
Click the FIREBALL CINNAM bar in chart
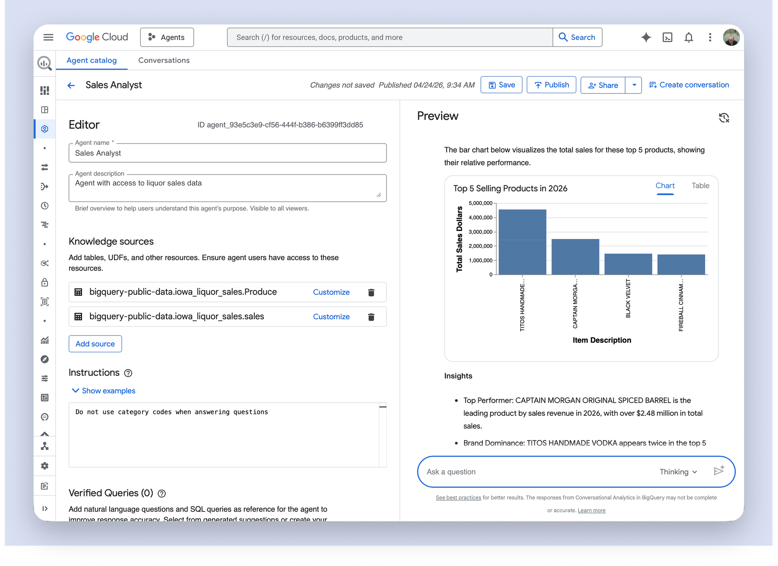tap(681, 264)
